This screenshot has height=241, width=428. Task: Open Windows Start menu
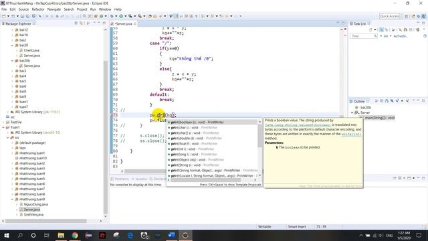point(7,235)
